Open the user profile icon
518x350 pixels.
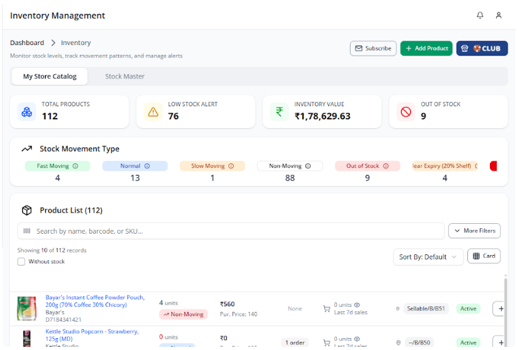499,16
